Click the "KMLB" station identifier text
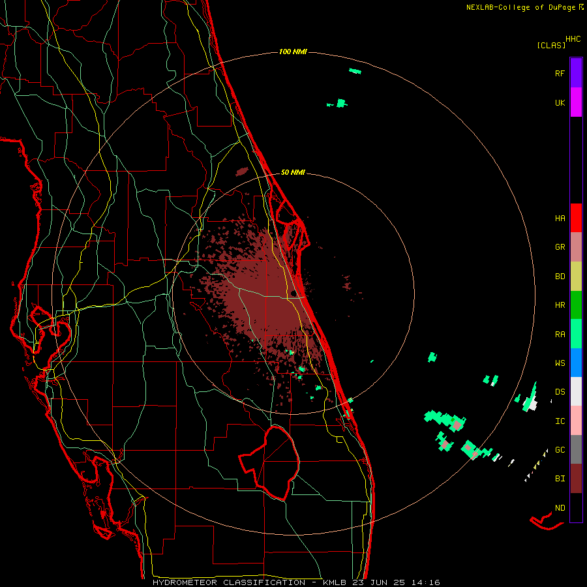587x587 pixels. 335,582
